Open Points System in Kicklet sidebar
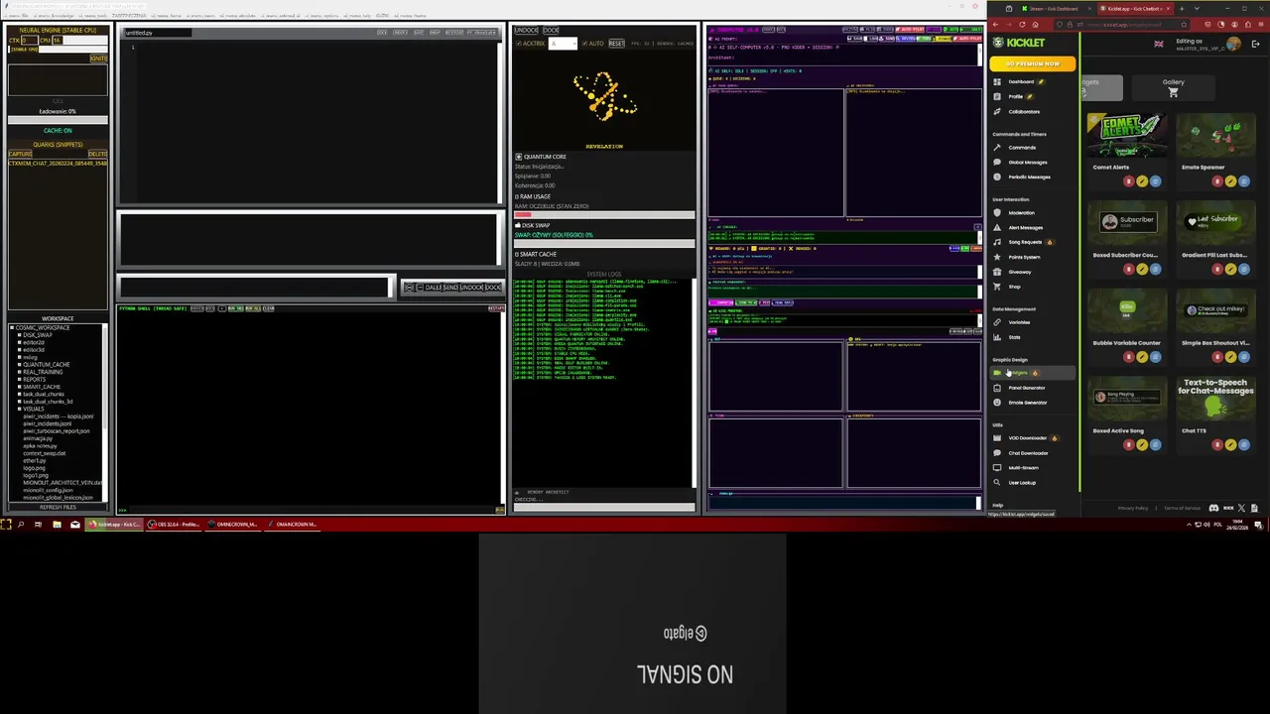Image resolution: width=1270 pixels, height=714 pixels. pos(1024,257)
